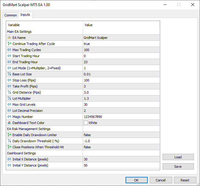This screenshot has height=186, width=200.
Task: Click the integer icon beside Take Profit (Pips)
Action: (9, 86)
